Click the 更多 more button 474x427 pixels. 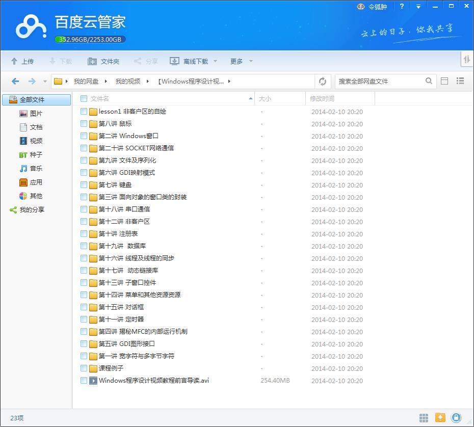pos(236,61)
